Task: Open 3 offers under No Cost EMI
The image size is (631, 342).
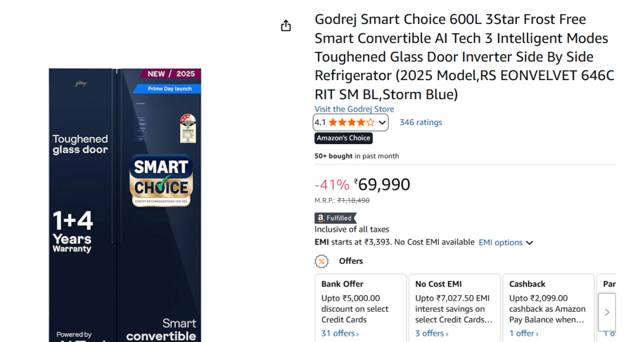Action: coord(431,333)
